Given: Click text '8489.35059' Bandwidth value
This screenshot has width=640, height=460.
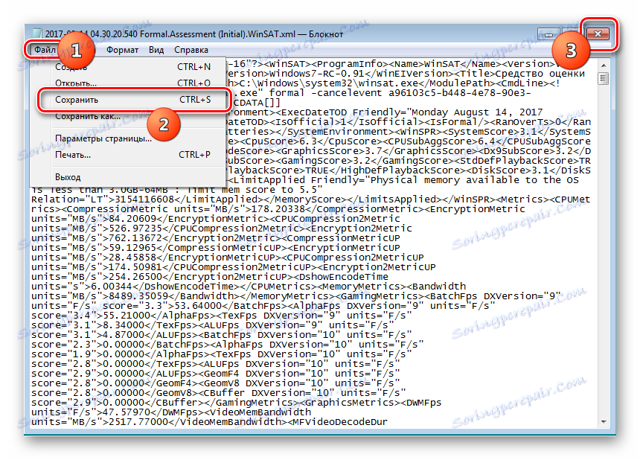Looking at the screenshot, I should [x=138, y=296].
